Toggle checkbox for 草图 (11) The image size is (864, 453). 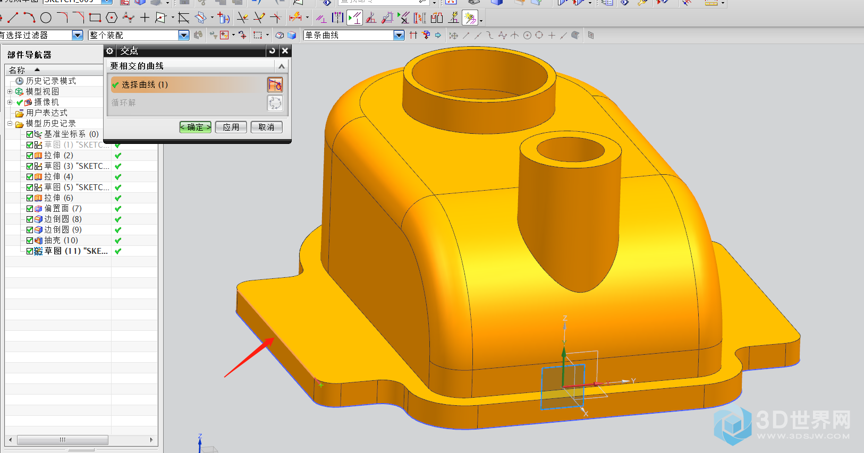30,251
